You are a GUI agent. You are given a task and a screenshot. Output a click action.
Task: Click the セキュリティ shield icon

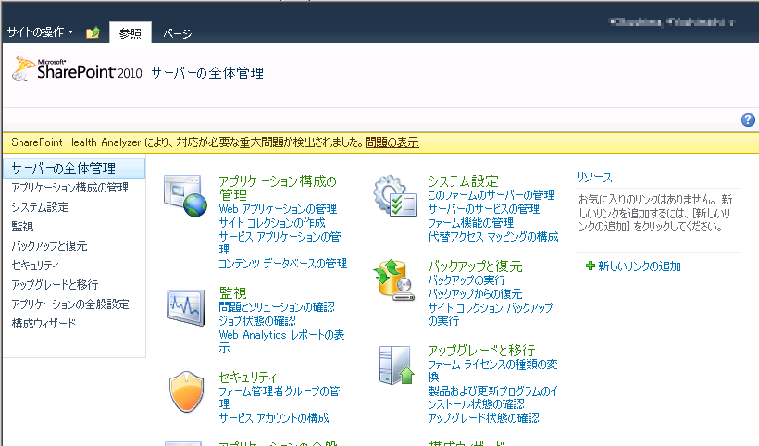pyautogui.click(x=186, y=391)
